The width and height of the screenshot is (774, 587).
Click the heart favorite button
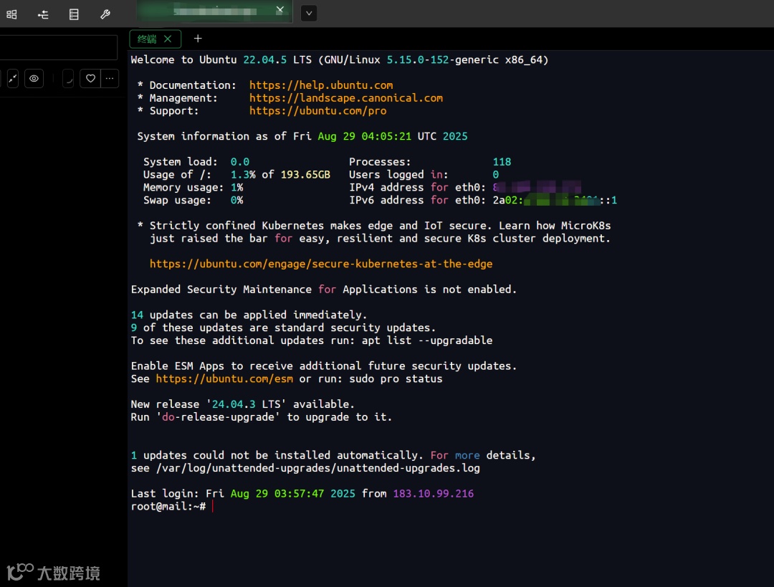(90, 79)
